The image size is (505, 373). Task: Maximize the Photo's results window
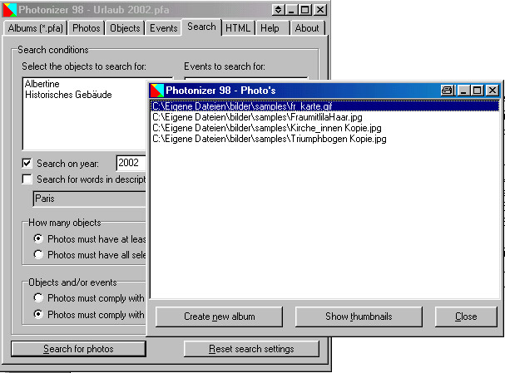coord(478,91)
